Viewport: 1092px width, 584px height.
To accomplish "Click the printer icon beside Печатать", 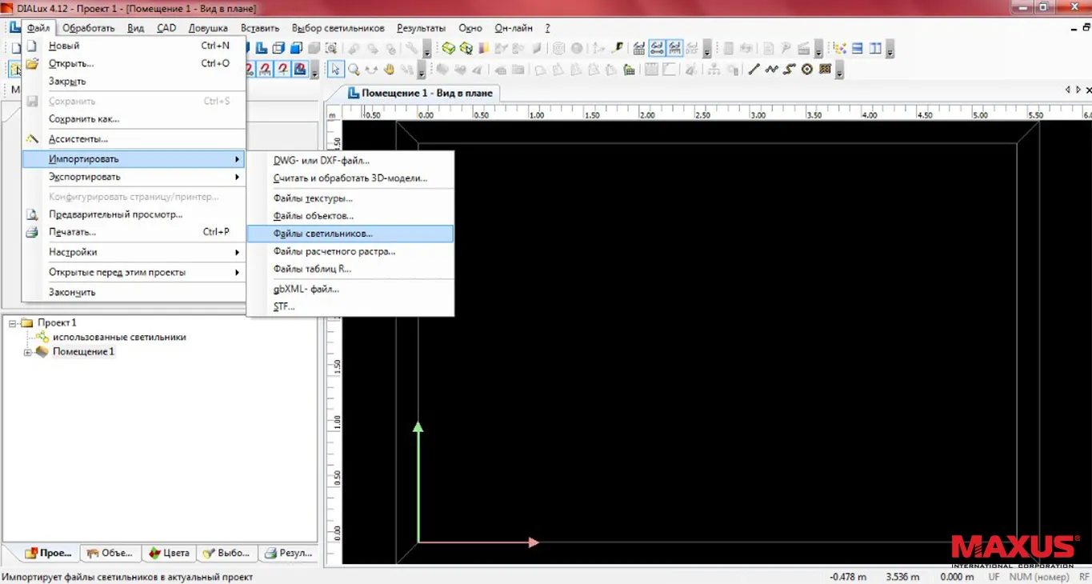I will (x=33, y=232).
